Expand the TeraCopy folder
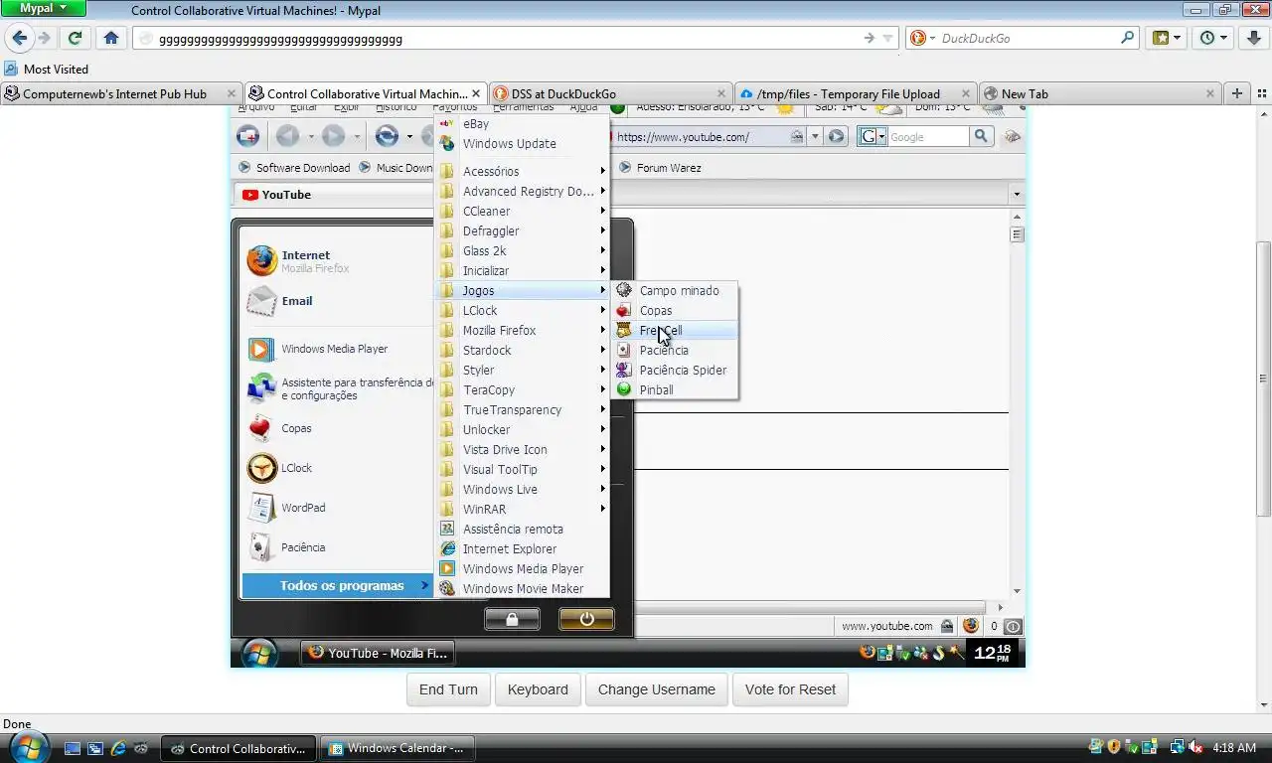Image resolution: width=1272 pixels, height=763 pixels. [522, 389]
